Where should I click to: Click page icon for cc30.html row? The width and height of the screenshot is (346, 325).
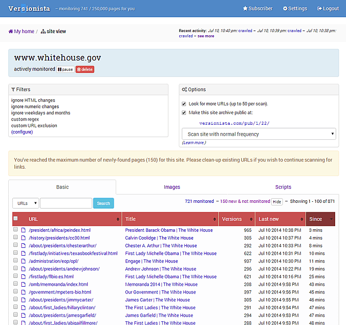(23, 238)
